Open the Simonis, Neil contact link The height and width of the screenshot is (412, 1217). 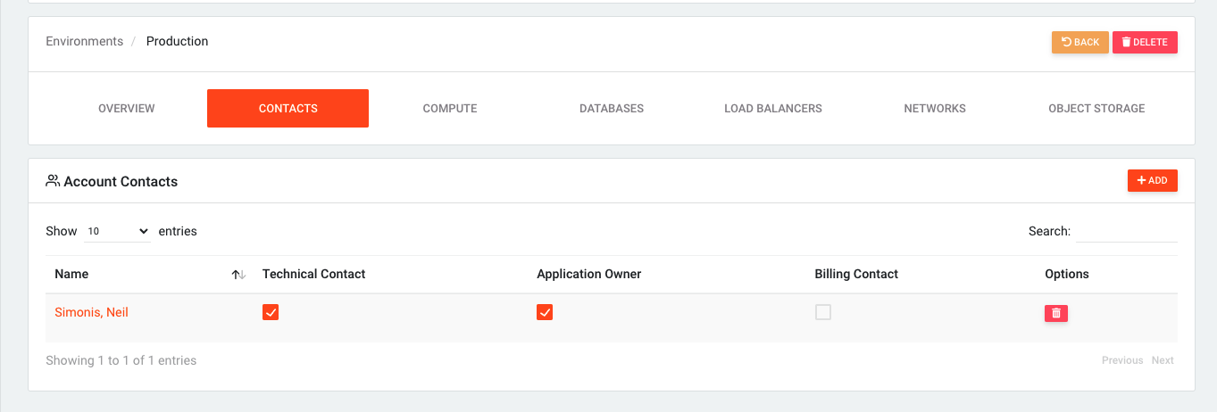[91, 313]
